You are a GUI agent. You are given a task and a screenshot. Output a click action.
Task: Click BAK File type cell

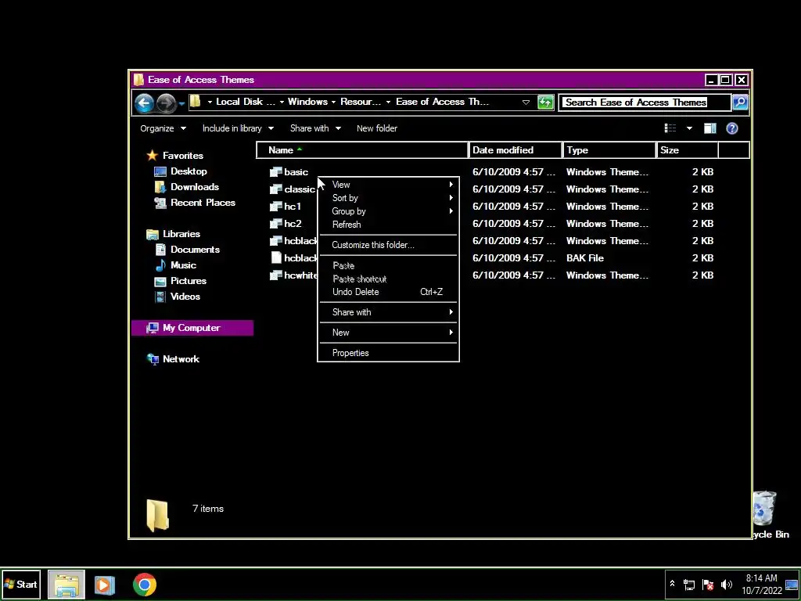(x=585, y=258)
